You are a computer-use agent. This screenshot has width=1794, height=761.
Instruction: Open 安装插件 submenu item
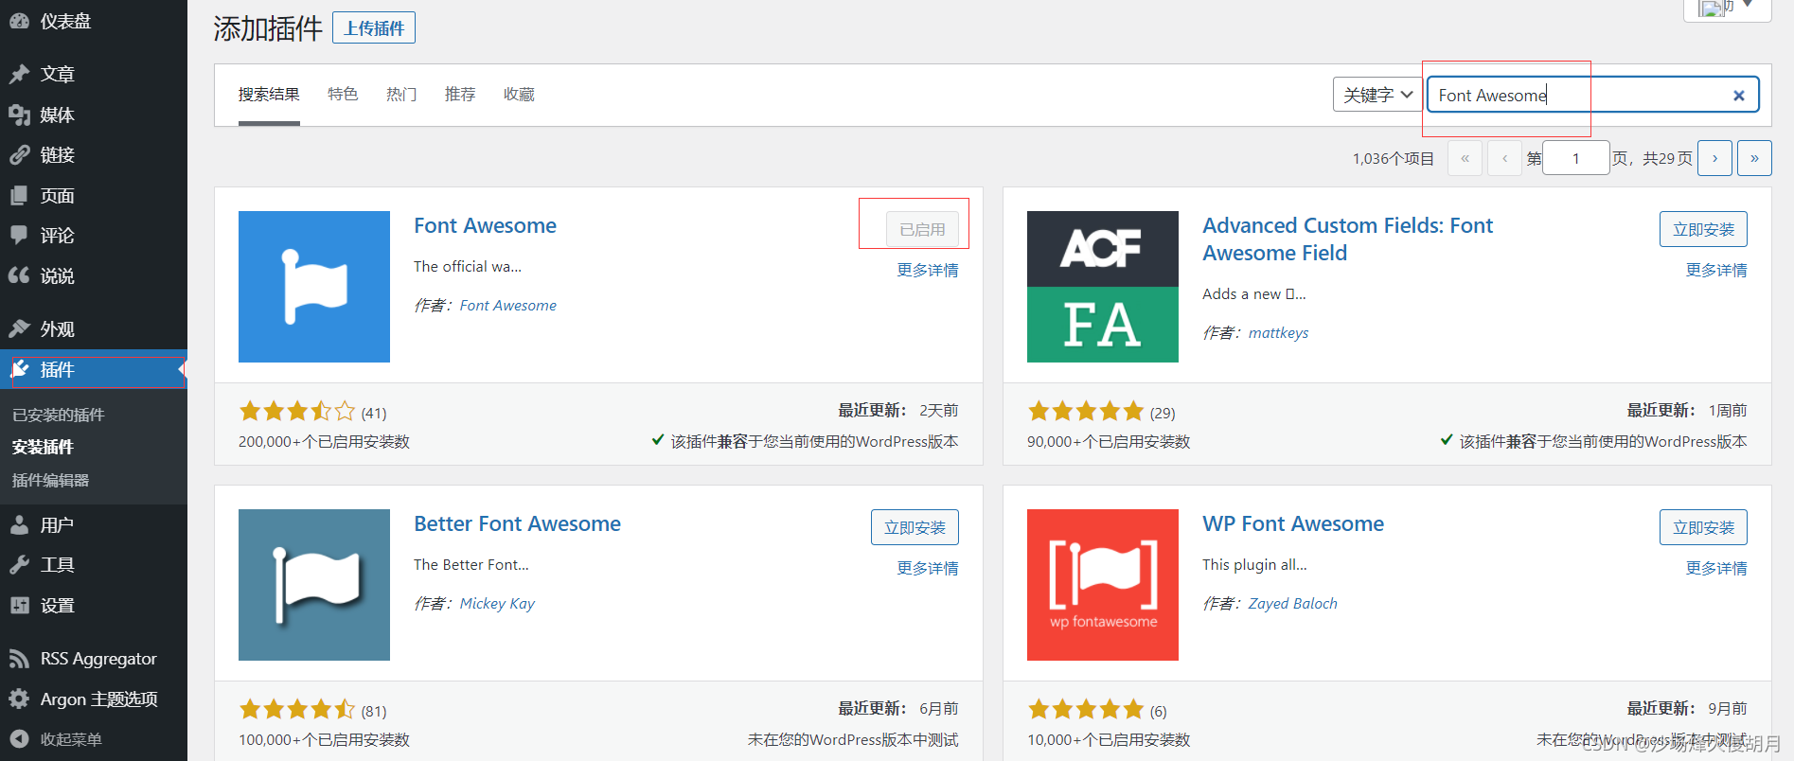coord(43,447)
